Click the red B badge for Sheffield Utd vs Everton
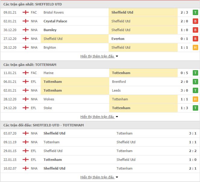The height and width of the screenshot is (182, 200). click(x=195, y=39)
